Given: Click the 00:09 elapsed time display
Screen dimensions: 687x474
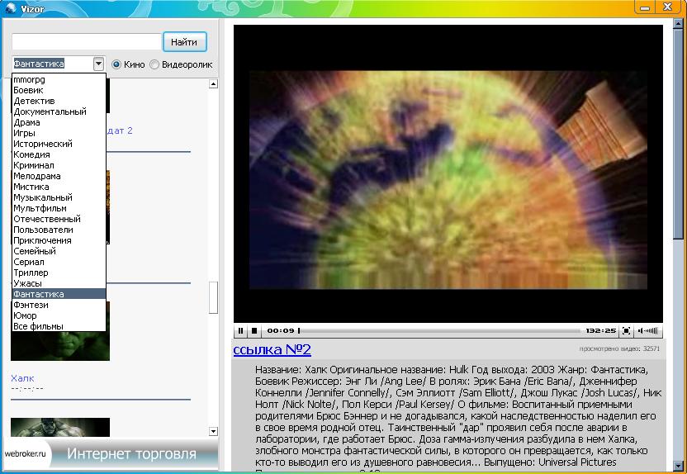Looking at the screenshot, I should tap(281, 331).
